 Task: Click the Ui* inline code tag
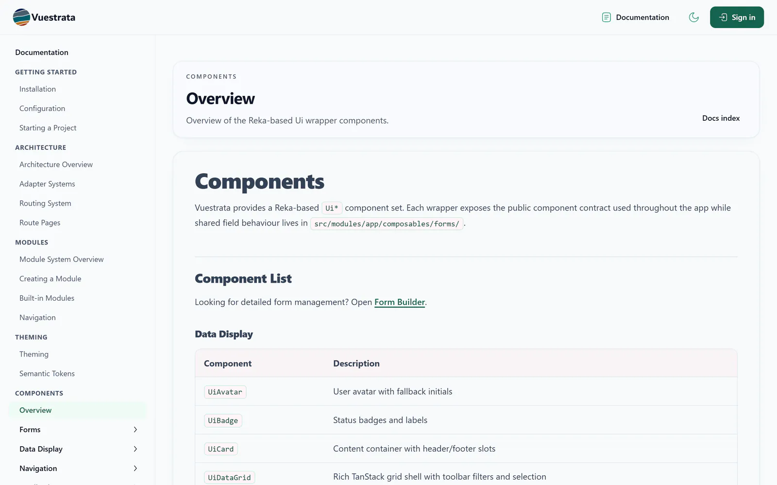pyautogui.click(x=332, y=208)
